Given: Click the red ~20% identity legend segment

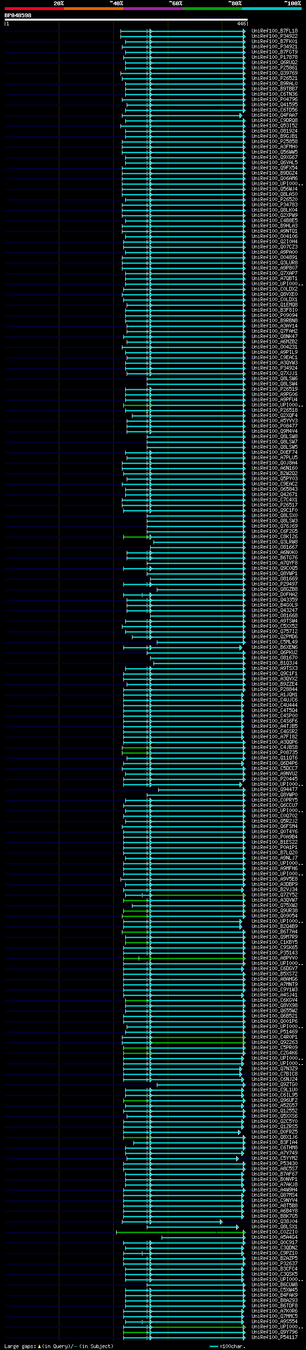Looking at the screenshot, I should point(34,9).
